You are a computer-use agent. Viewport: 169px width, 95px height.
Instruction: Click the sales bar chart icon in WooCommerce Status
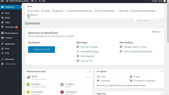click(28, 77)
